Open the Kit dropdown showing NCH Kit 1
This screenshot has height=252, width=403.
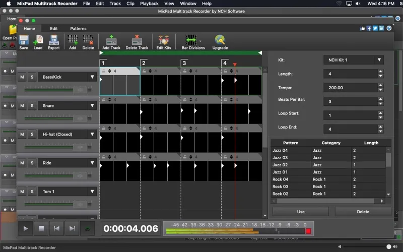point(354,60)
